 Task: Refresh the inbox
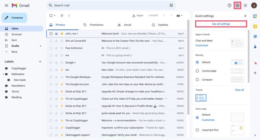click(x=62, y=16)
